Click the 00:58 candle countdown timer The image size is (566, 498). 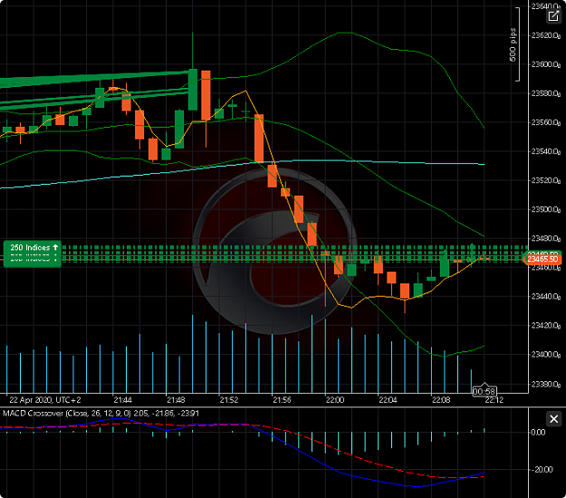tap(484, 391)
